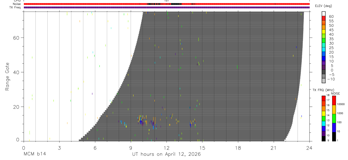Click the "24" tick on the time axis

pos(309,148)
